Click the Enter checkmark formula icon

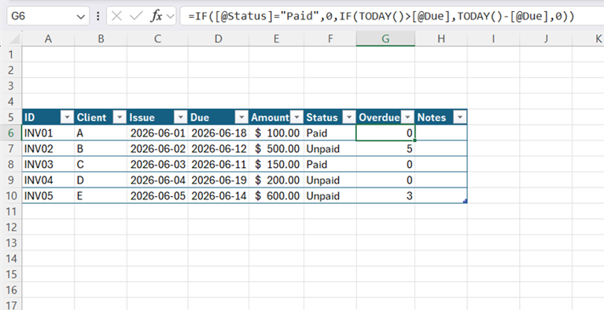[x=136, y=16]
